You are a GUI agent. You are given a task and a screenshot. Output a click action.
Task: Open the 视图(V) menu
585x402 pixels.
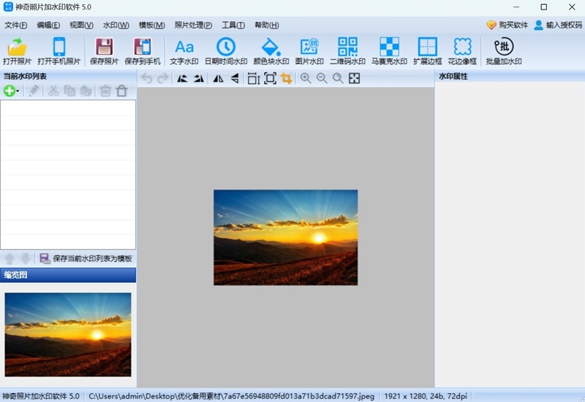click(81, 25)
